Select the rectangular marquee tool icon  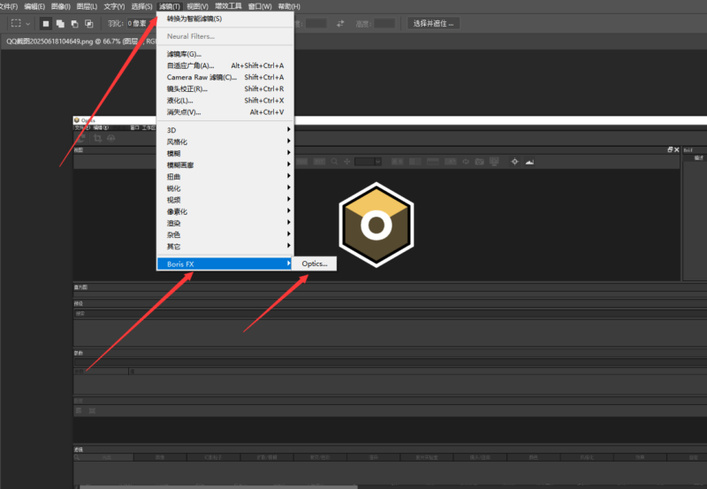coord(16,23)
